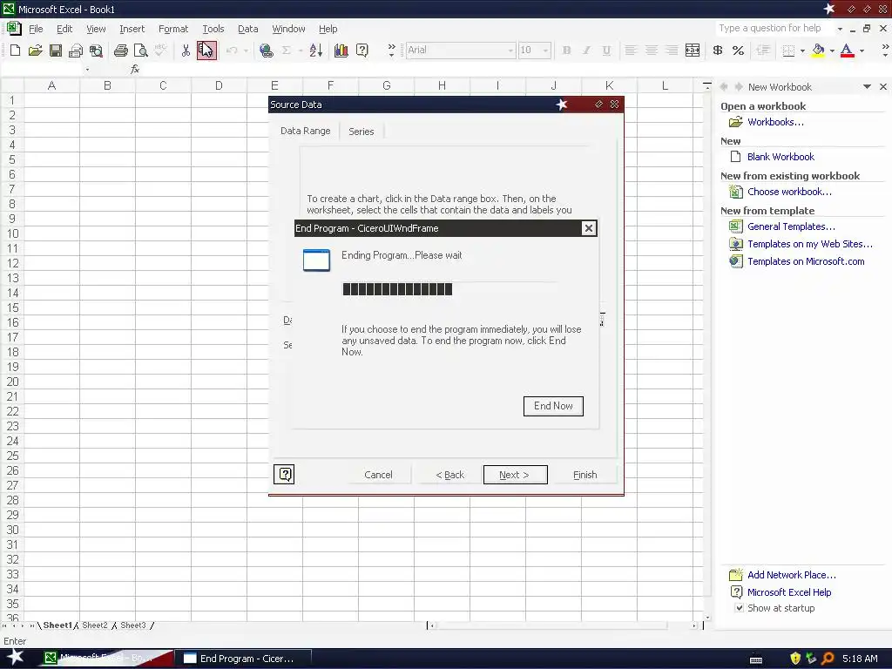The image size is (892, 669).
Task: Print the sheet using the printer icon
Action: click(120, 50)
